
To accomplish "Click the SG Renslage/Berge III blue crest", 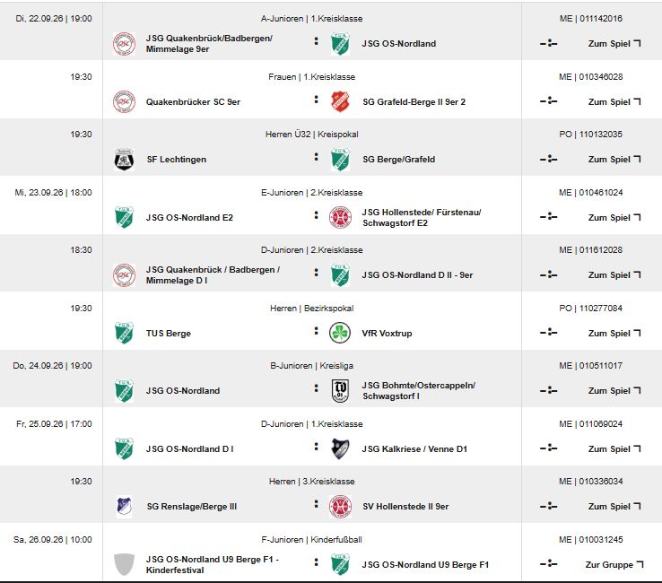I will point(124,506).
